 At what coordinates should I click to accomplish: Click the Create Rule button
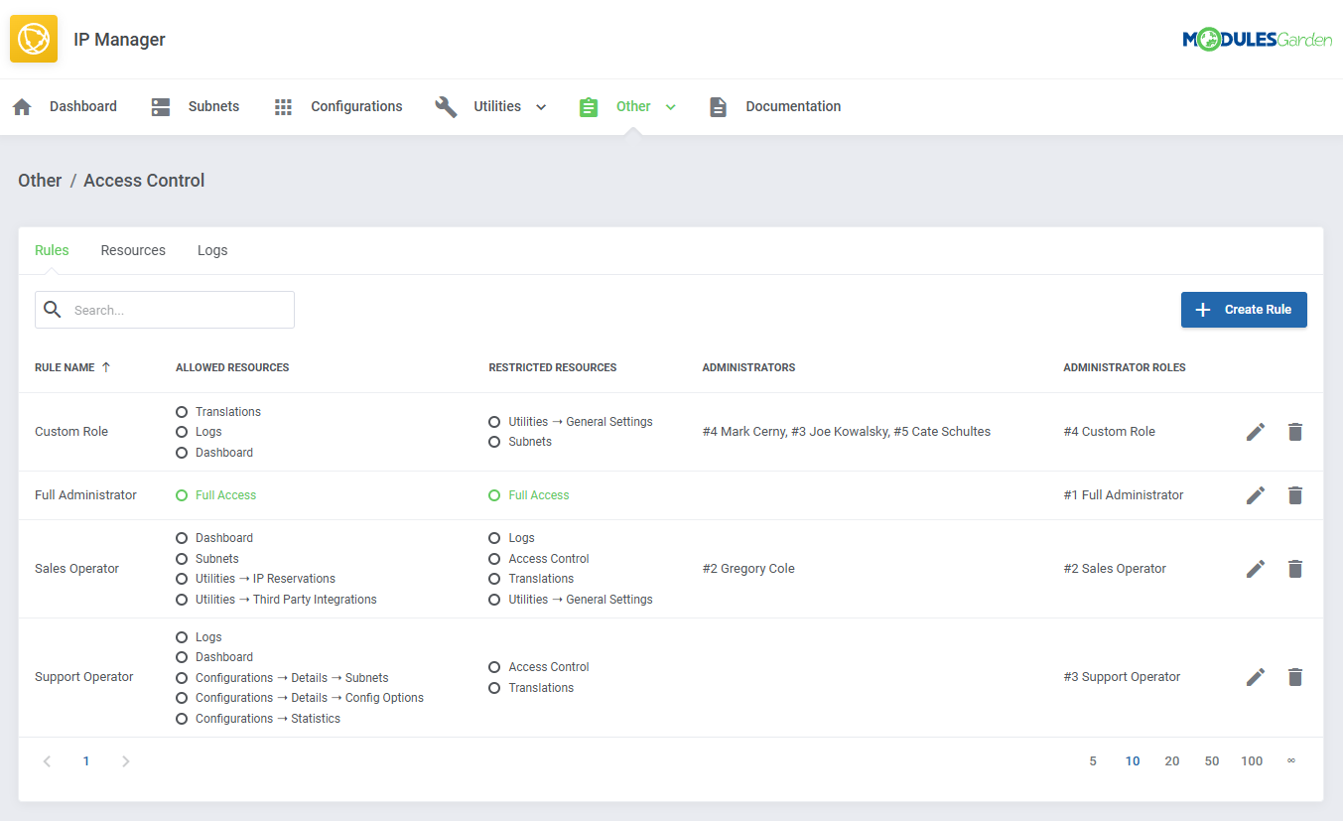(1244, 309)
